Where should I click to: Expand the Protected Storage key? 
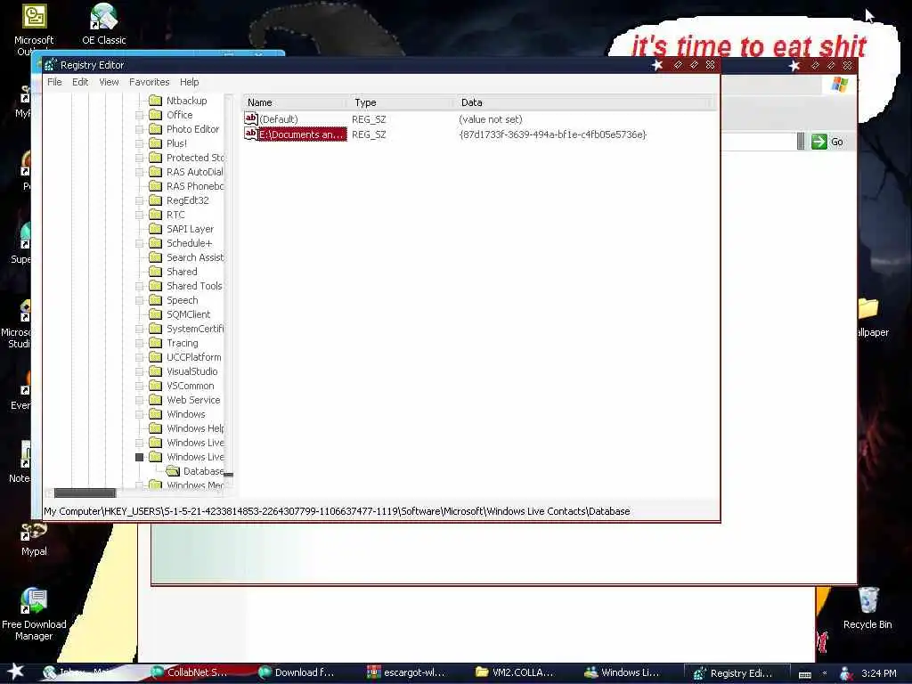[140, 158]
